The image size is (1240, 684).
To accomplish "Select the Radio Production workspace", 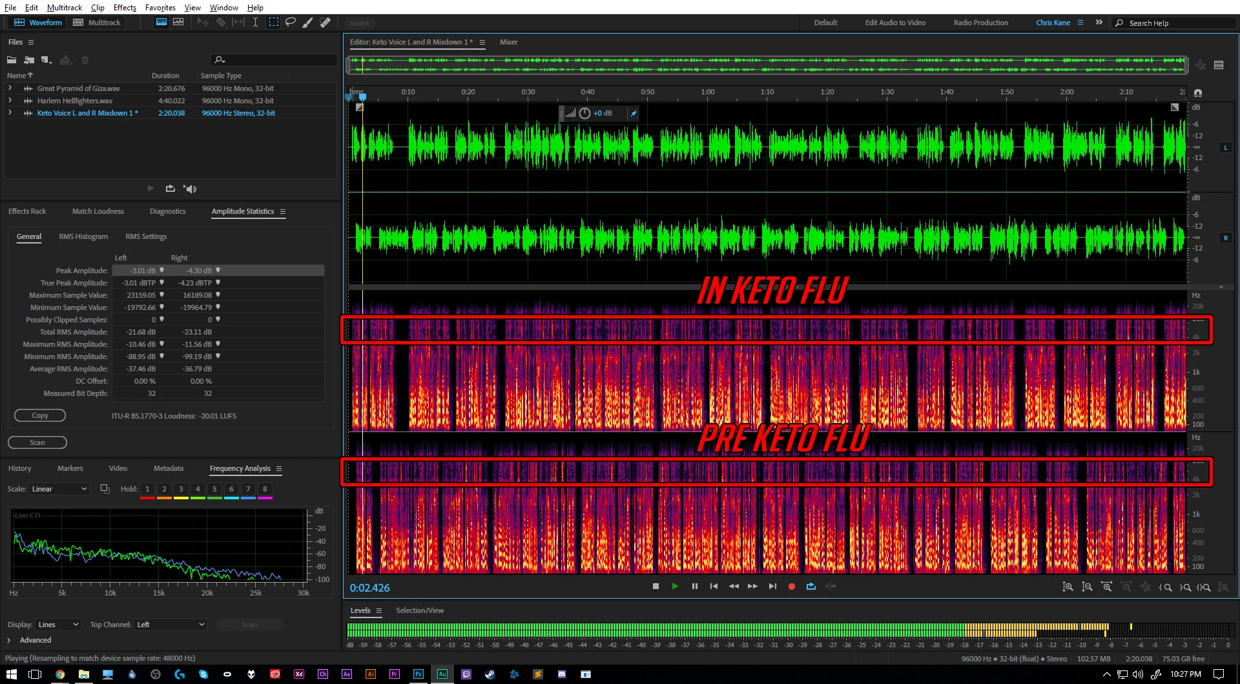I will pos(980,23).
